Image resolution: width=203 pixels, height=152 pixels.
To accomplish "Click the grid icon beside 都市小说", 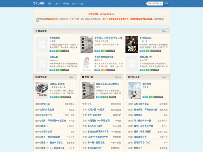I will tap(36, 77).
